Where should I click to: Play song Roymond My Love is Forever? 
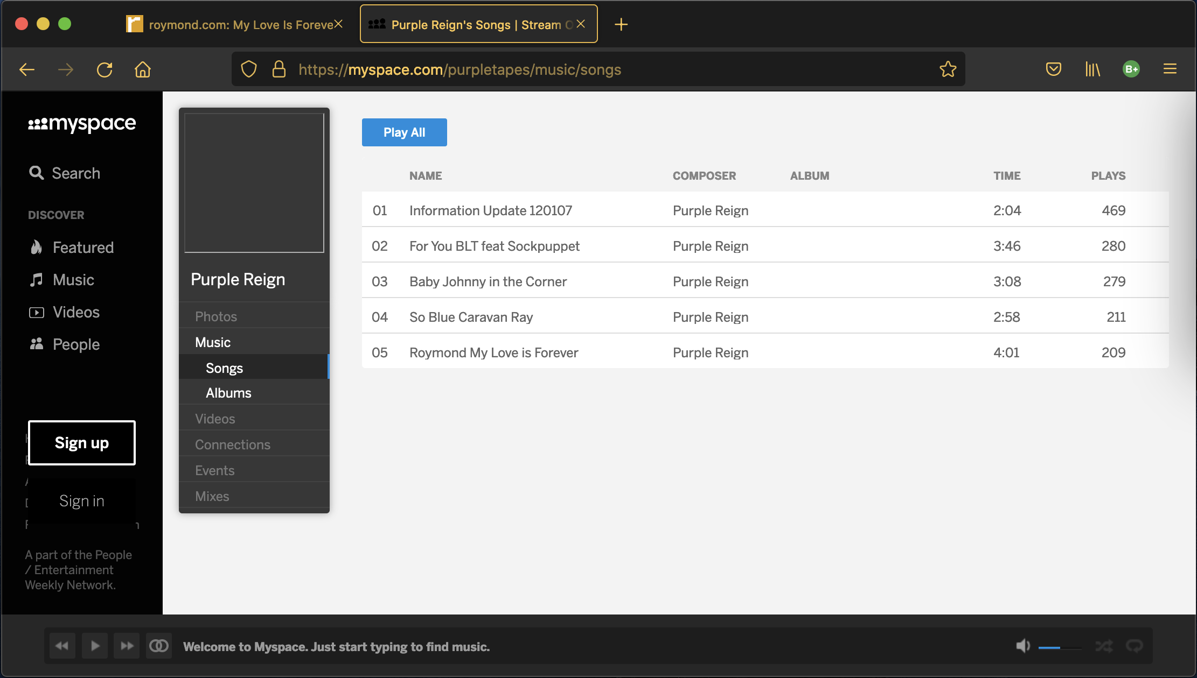[494, 352]
